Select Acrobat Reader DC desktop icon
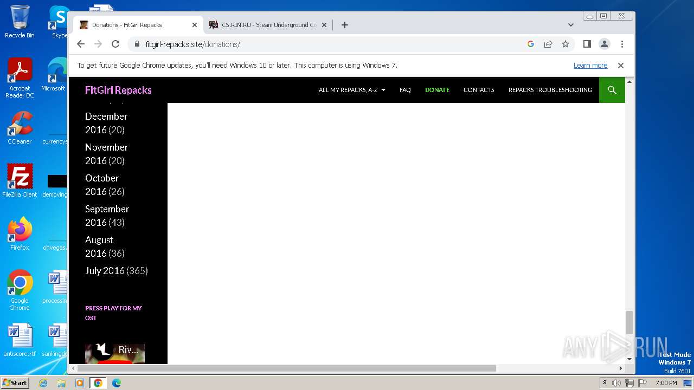Viewport: 694px width, 390px height. (x=20, y=78)
